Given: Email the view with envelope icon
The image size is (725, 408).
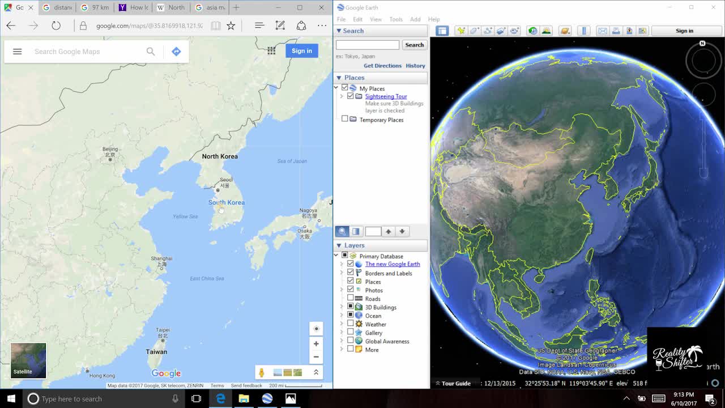Looking at the screenshot, I should 603,31.
